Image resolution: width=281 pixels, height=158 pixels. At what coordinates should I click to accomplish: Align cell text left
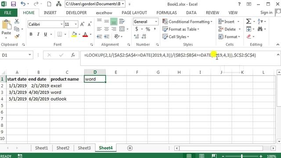click(x=99, y=29)
